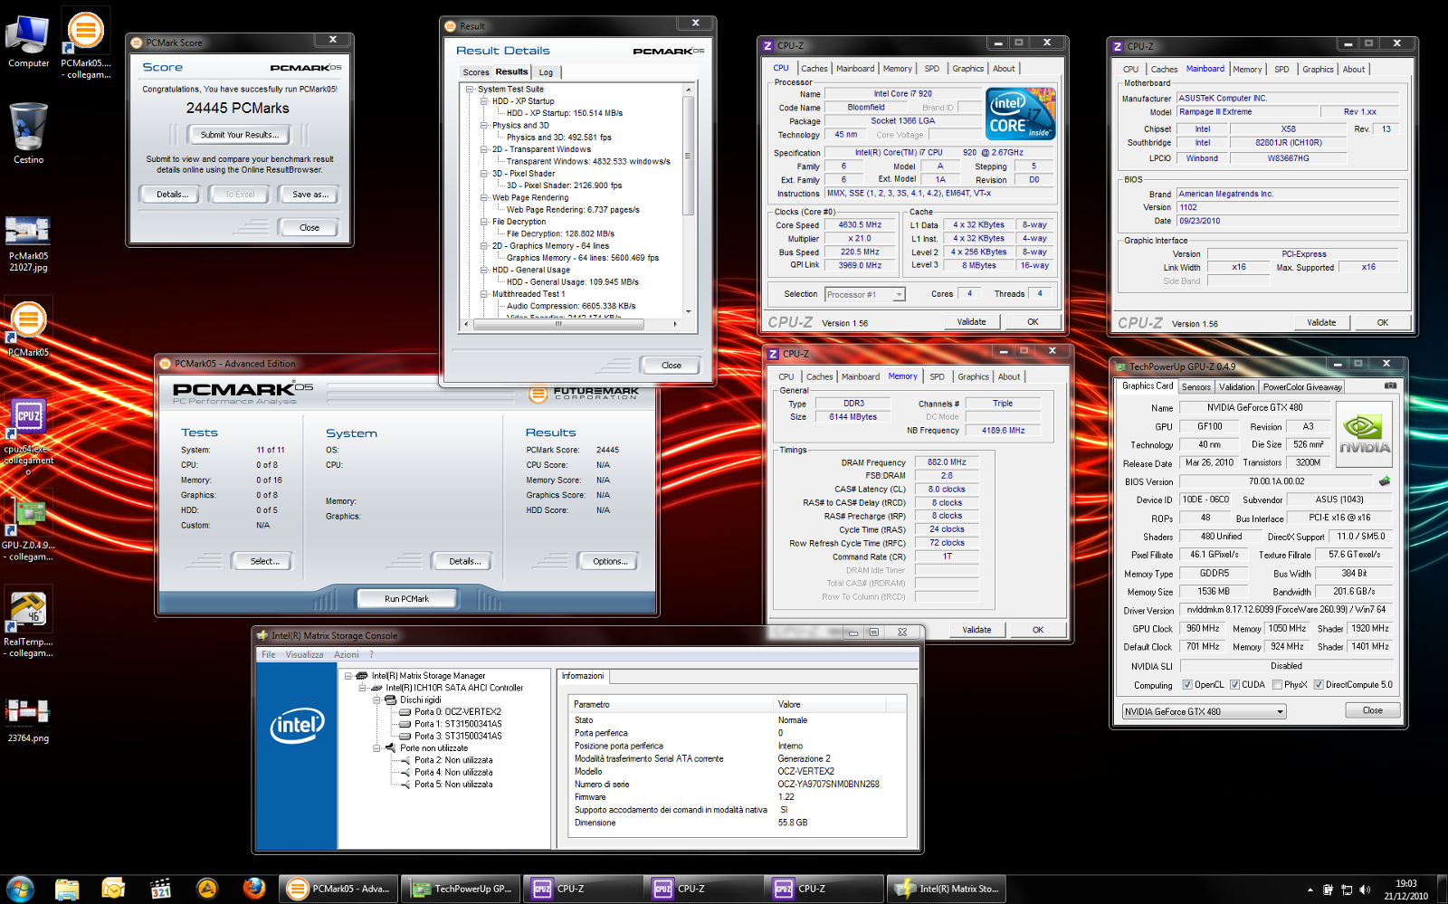Collapse the System Test Suite node
The height and width of the screenshot is (904, 1448).
[x=470, y=90]
